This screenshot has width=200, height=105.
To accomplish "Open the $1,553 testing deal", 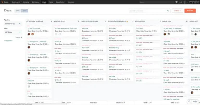I will (114, 48).
